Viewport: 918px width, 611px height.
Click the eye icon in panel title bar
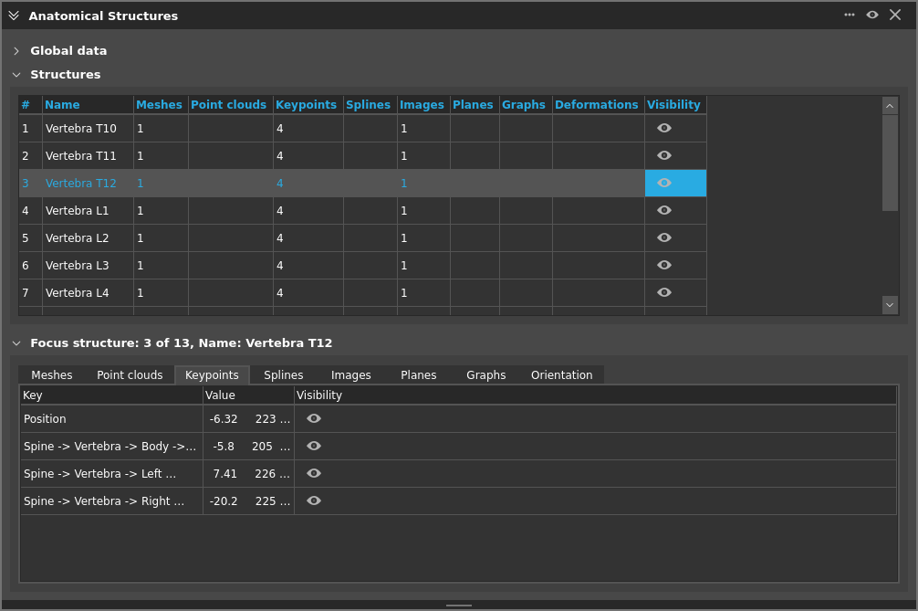point(872,15)
